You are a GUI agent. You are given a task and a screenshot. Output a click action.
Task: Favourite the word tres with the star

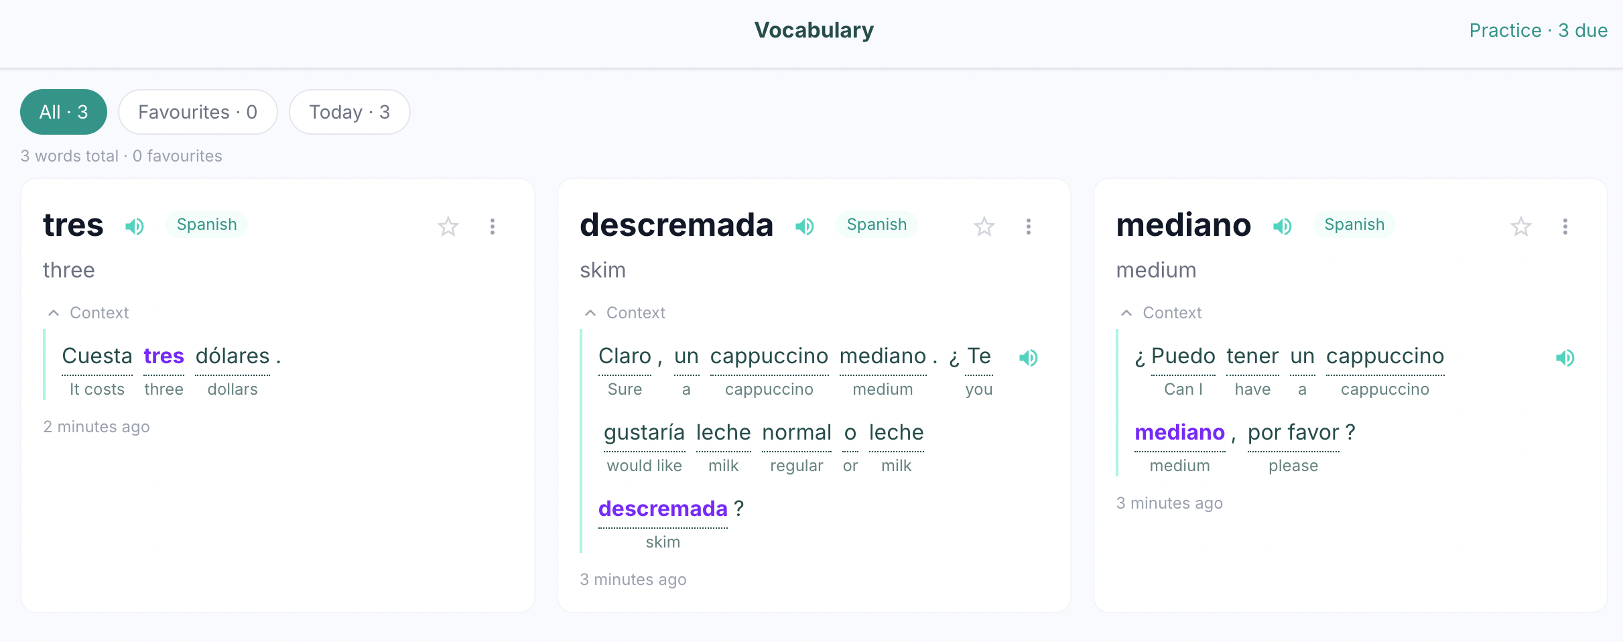click(448, 227)
